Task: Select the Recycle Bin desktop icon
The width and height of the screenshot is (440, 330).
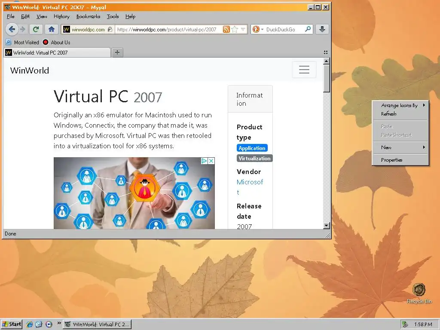Action: pyautogui.click(x=419, y=293)
